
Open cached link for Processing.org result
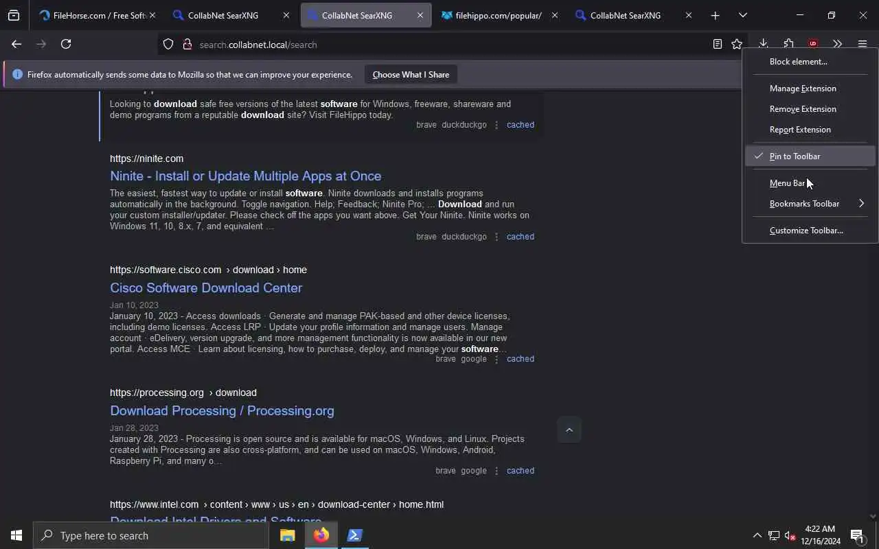point(520,471)
